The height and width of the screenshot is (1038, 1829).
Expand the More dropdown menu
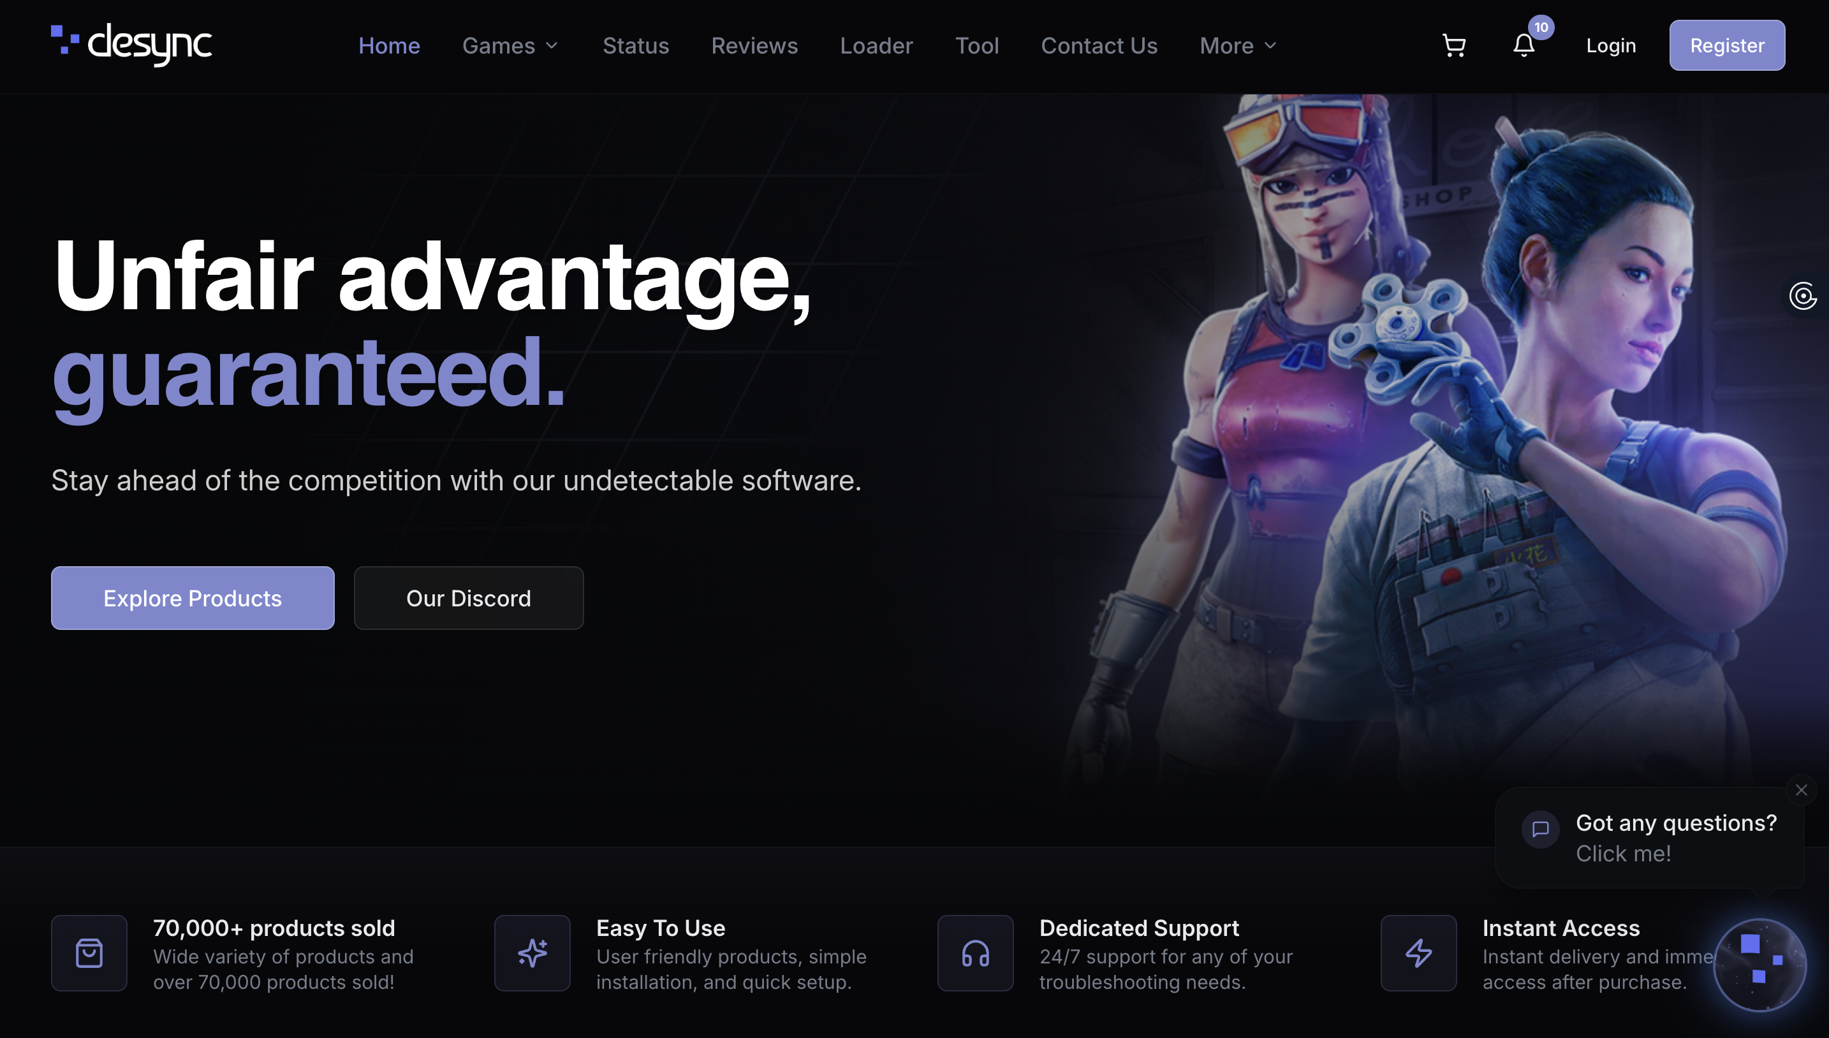coord(1238,46)
